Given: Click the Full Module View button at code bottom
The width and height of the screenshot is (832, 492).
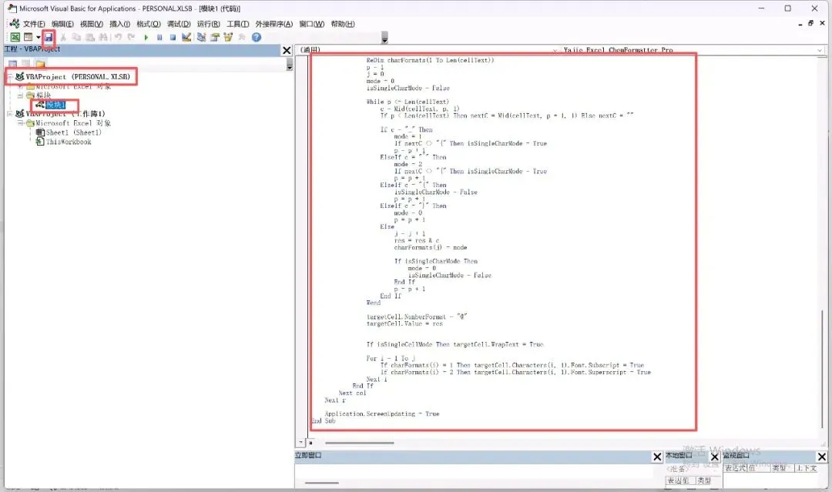Looking at the screenshot, I should 311,442.
